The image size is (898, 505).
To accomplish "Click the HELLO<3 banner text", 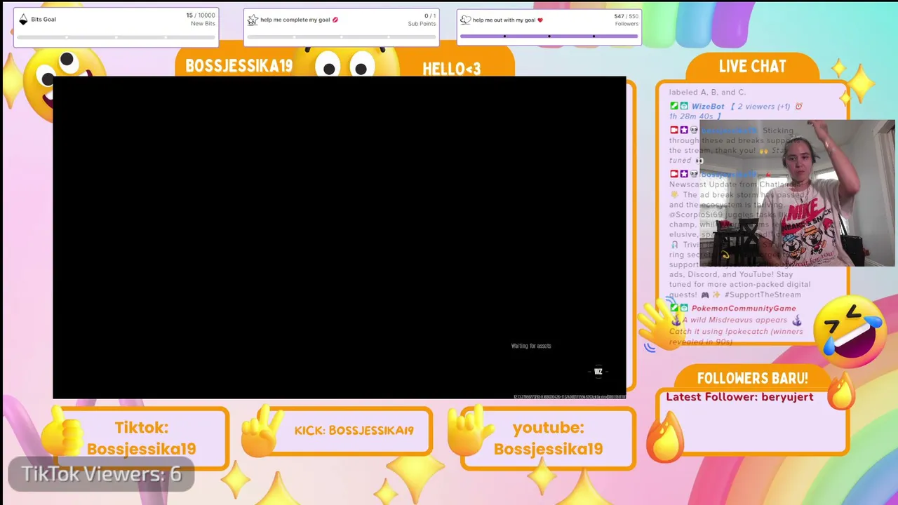I will (x=452, y=69).
